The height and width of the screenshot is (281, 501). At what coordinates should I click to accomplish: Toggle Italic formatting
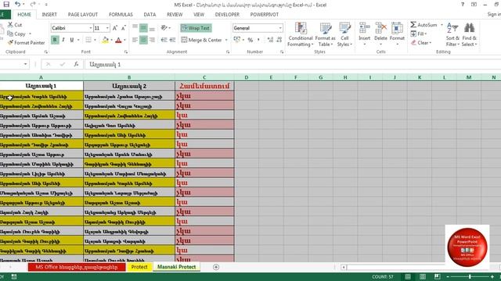tap(63, 40)
